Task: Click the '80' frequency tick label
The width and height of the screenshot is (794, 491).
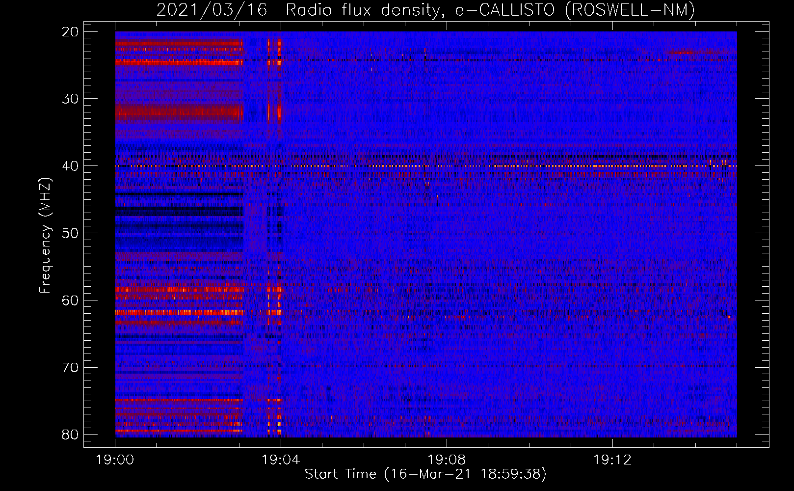Action: (x=70, y=435)
